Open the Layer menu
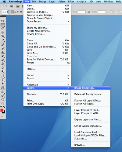The width and height of the screenshot is (122, 152). (52, 2)
